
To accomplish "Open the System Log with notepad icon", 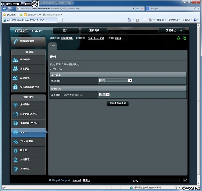I will coord(28,169).
